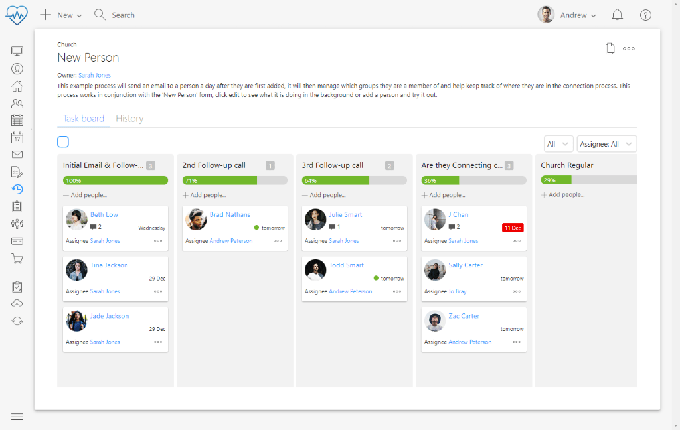Open the shopping cart icon in sidebar
680x430 pixels.
point(17,259)
